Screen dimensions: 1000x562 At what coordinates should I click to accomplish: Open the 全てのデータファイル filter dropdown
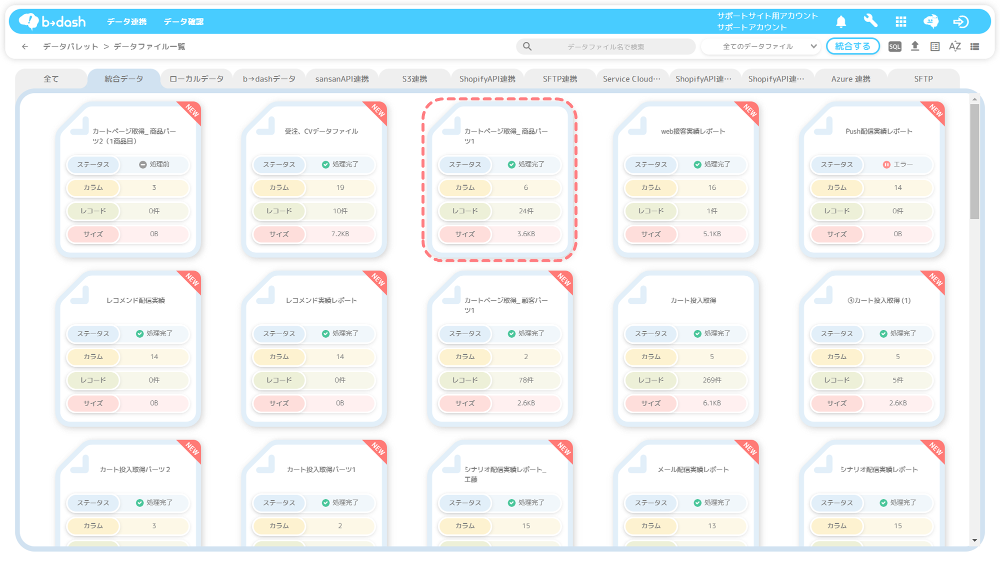(x=761, y=46)
